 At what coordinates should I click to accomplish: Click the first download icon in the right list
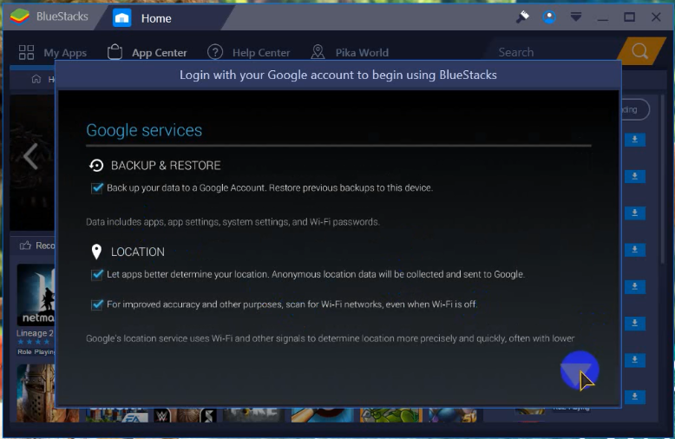(634, 140)
